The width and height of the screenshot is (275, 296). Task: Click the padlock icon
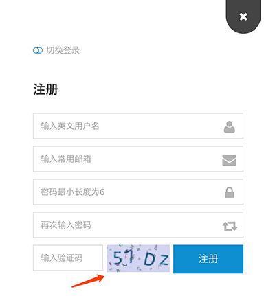tap(230, 192)
